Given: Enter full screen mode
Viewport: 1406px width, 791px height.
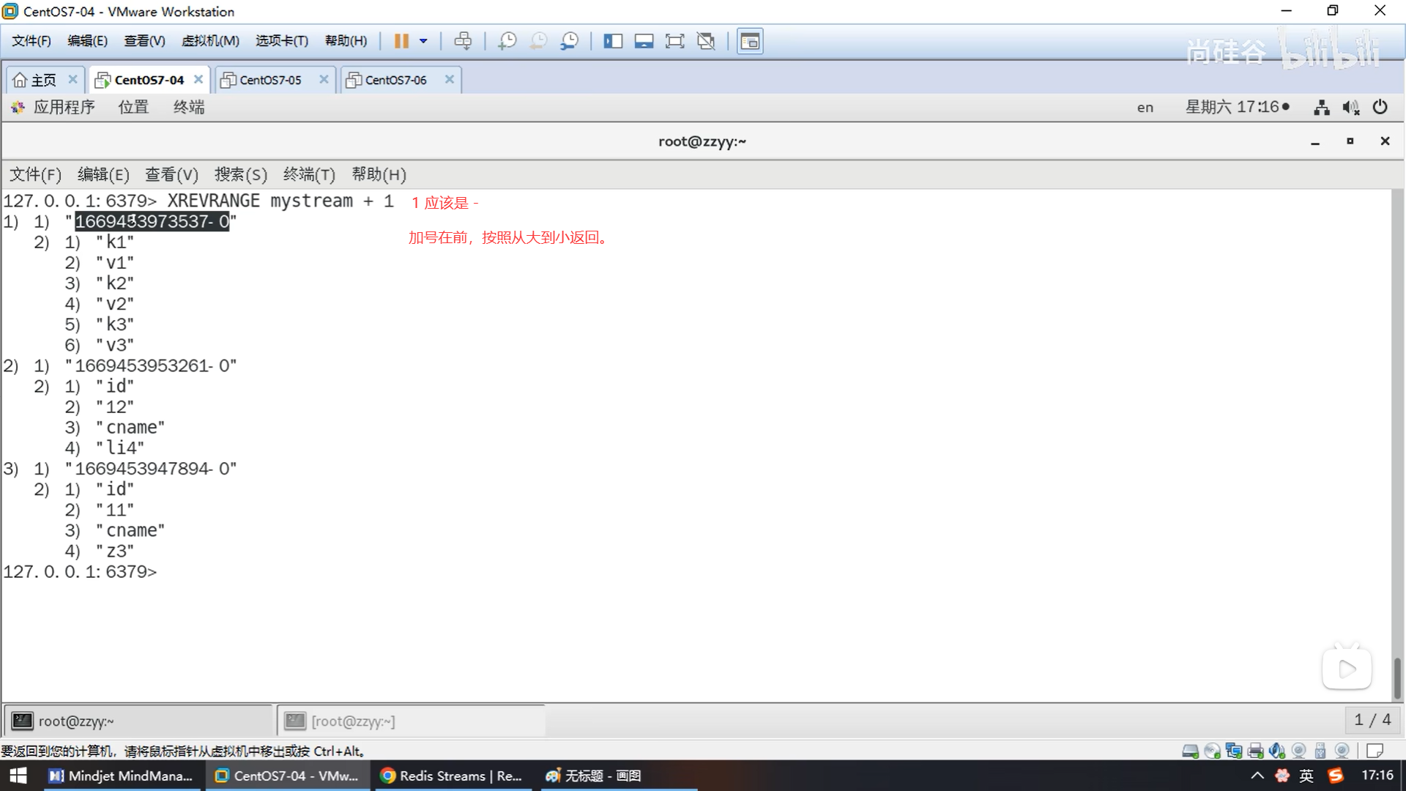Looking at the screenshot, I should point(674,41).
